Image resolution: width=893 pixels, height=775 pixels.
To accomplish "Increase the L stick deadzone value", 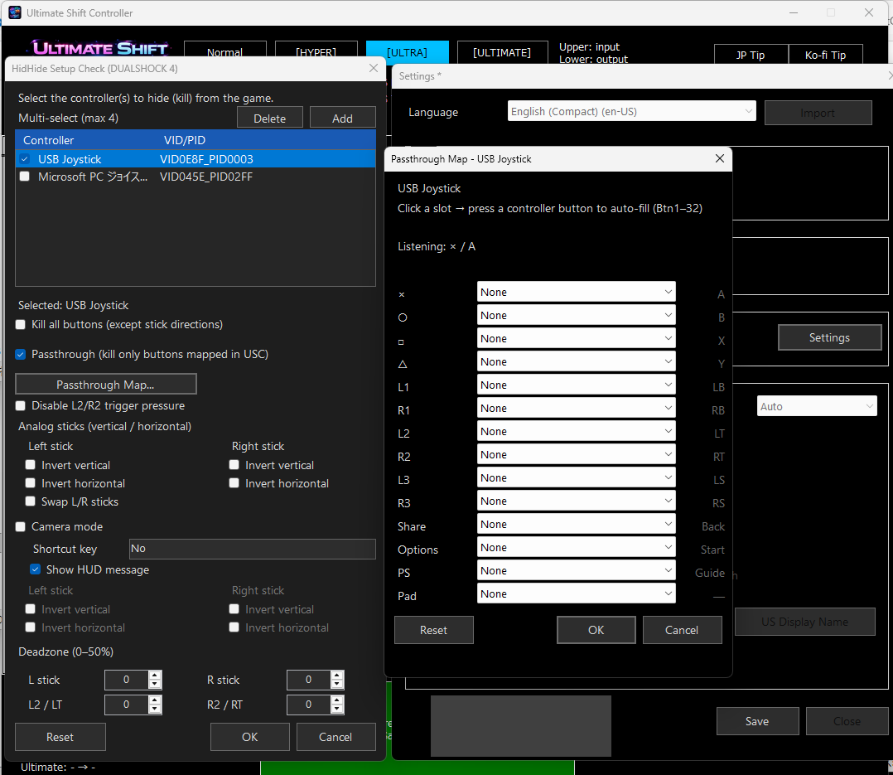I will (155, 676).
